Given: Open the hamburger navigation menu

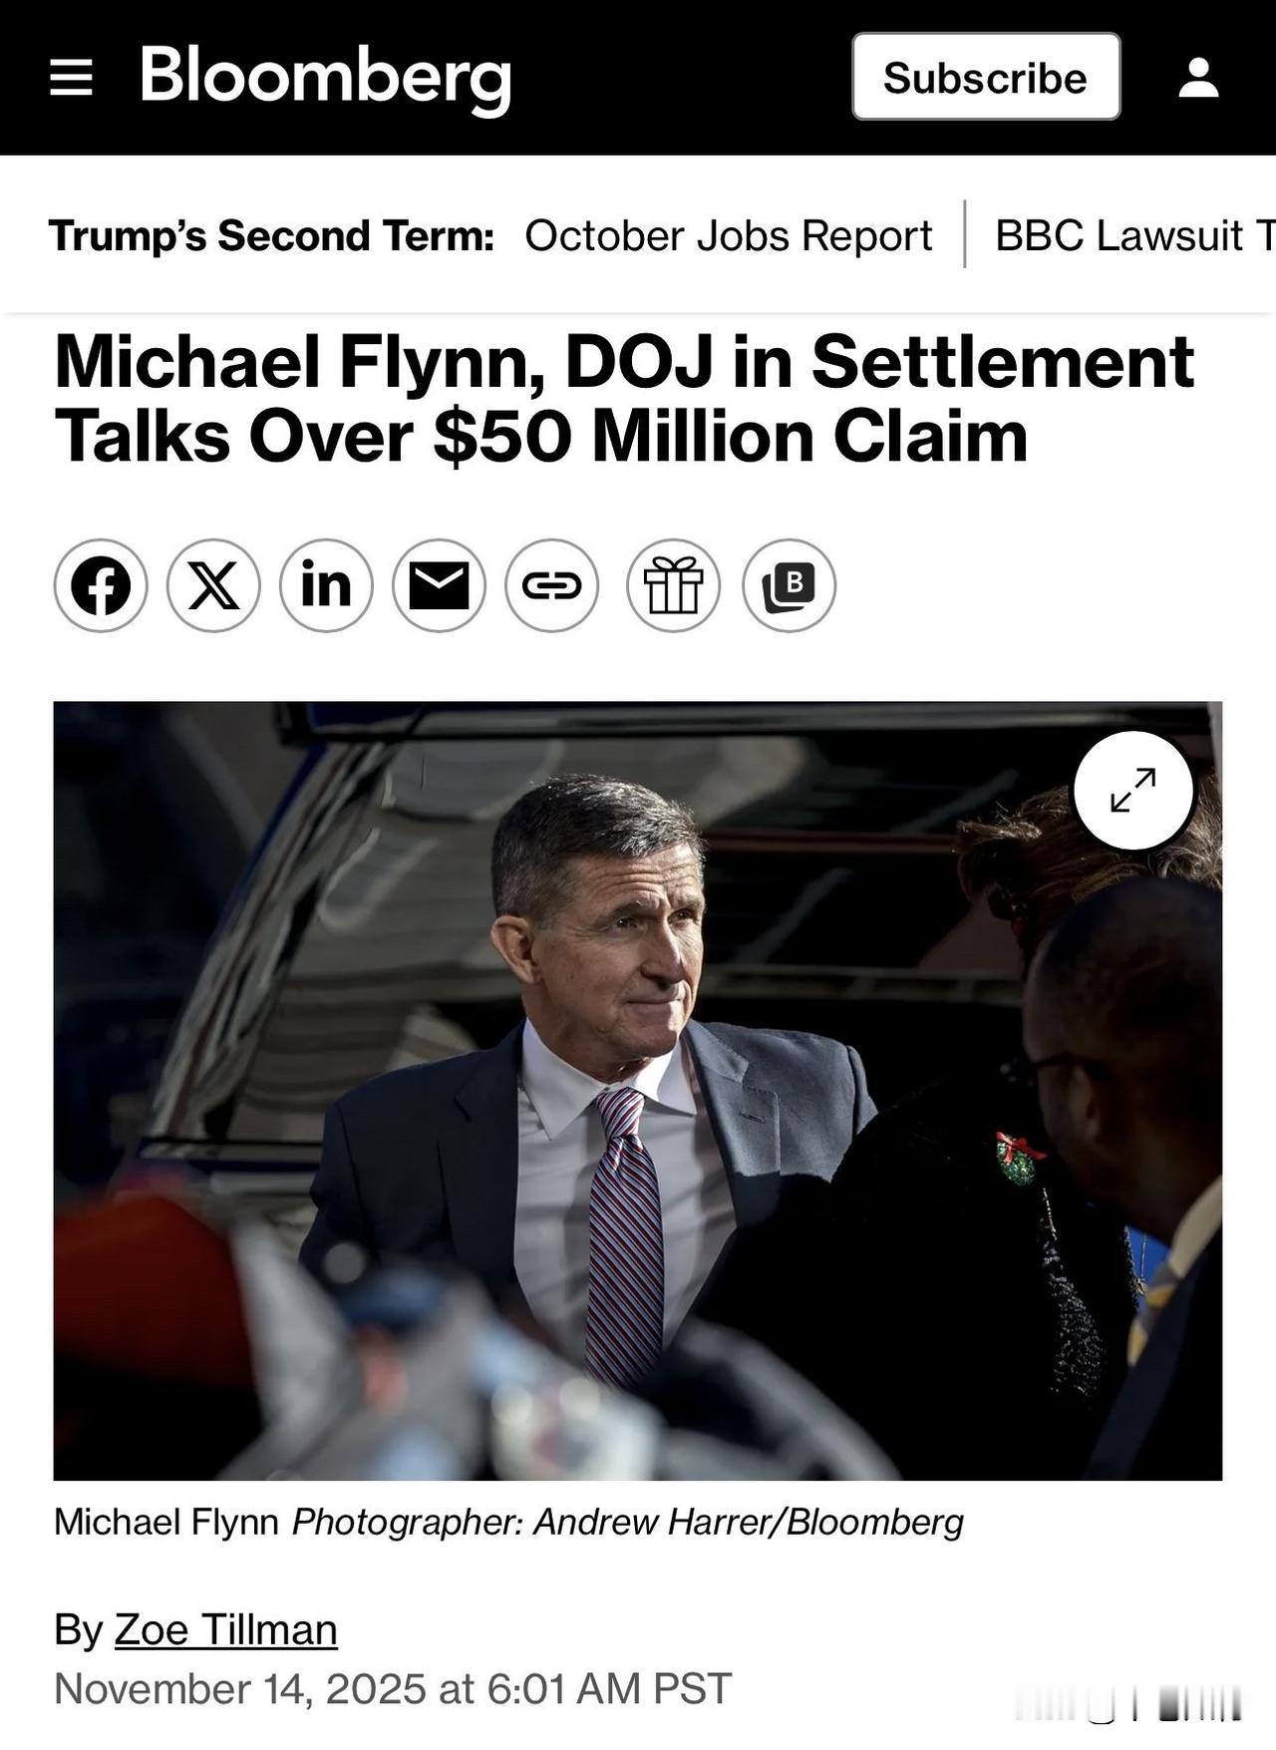Looking at the screenshot, I should pos(71,77).
